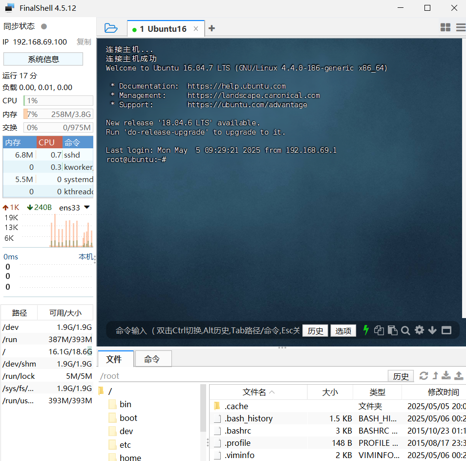Select the /run/lock disk row
Image resolution: width=466 pixels, height=461 pixels.
(x=47, y=376)
